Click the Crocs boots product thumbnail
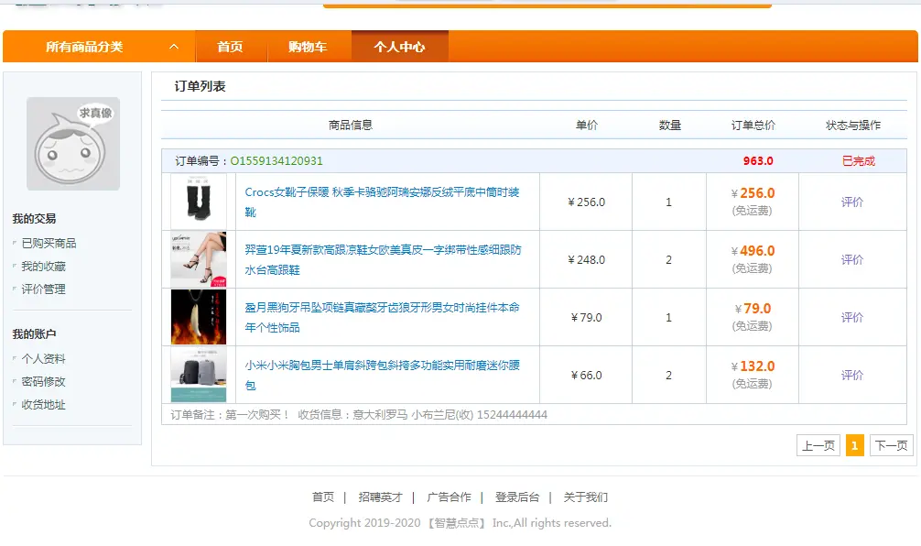921x546 pixels. [199, 201]
